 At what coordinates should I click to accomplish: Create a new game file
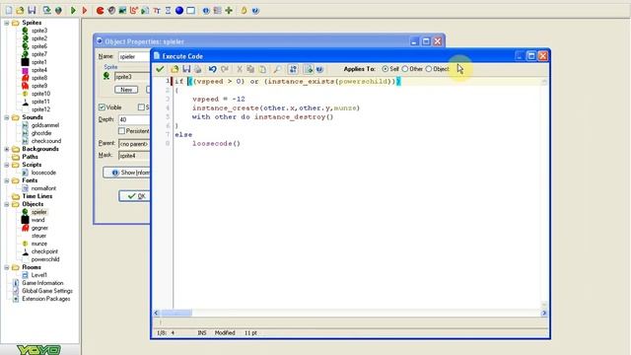pos(9,11)
